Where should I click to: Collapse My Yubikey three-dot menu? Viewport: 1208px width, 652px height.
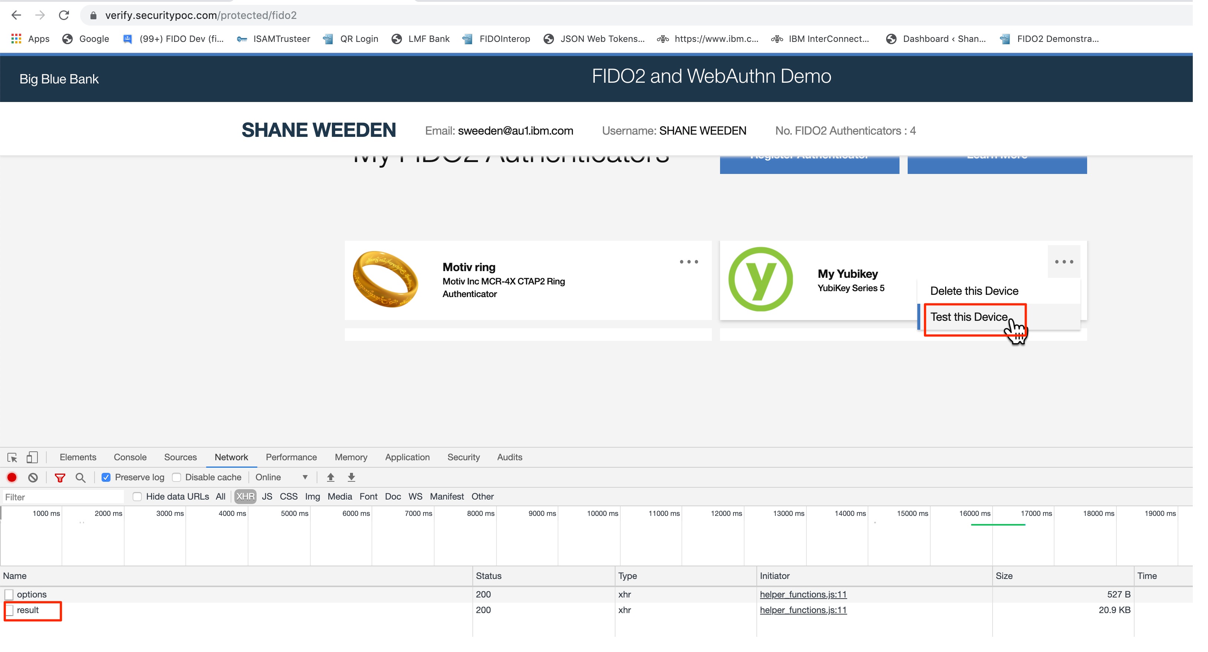[x=1063, y=262]
